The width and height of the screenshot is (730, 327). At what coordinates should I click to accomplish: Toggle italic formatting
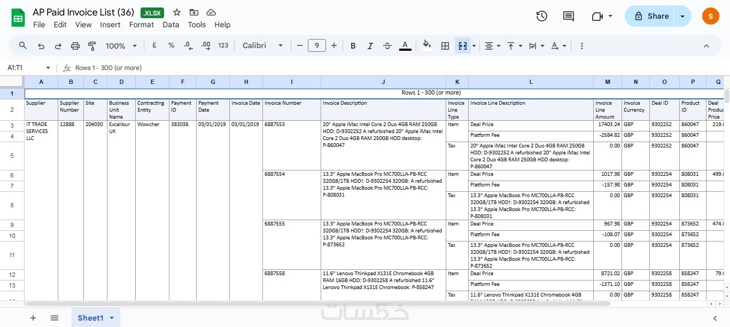coord(370,46)
